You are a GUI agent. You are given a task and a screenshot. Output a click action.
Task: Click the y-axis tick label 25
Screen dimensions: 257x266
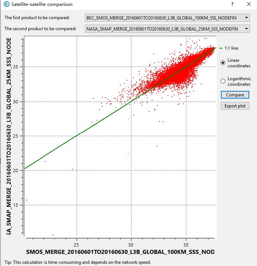(15, 136)
